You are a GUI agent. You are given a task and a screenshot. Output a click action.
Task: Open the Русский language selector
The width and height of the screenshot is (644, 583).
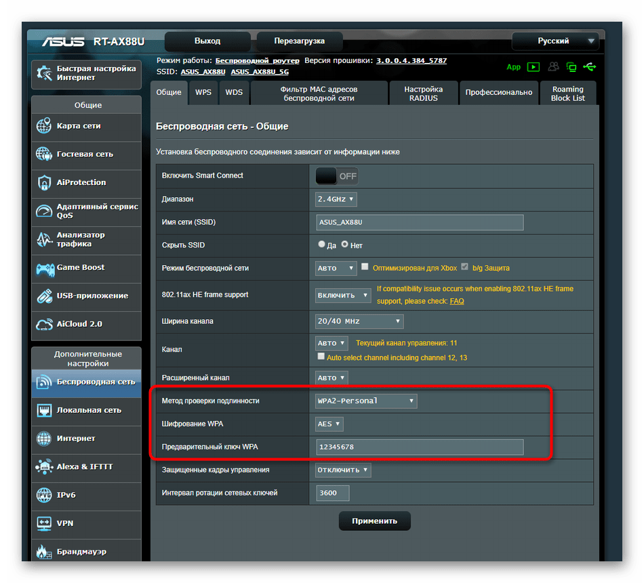555,41
